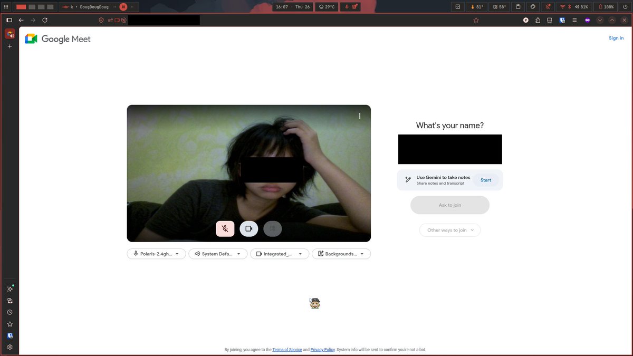Click the Sign in link
Screen dimensions: 633x356
pyautogui.click(x=616, y=38)
